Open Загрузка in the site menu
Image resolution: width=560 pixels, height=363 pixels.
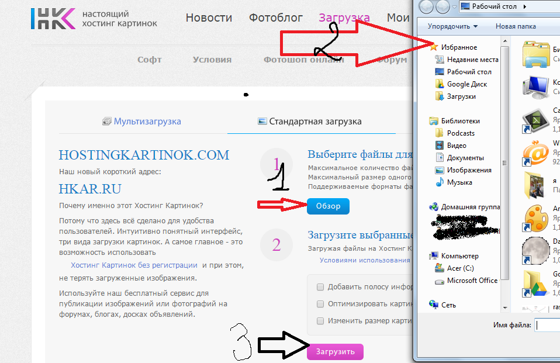click(x=344, y=18)
